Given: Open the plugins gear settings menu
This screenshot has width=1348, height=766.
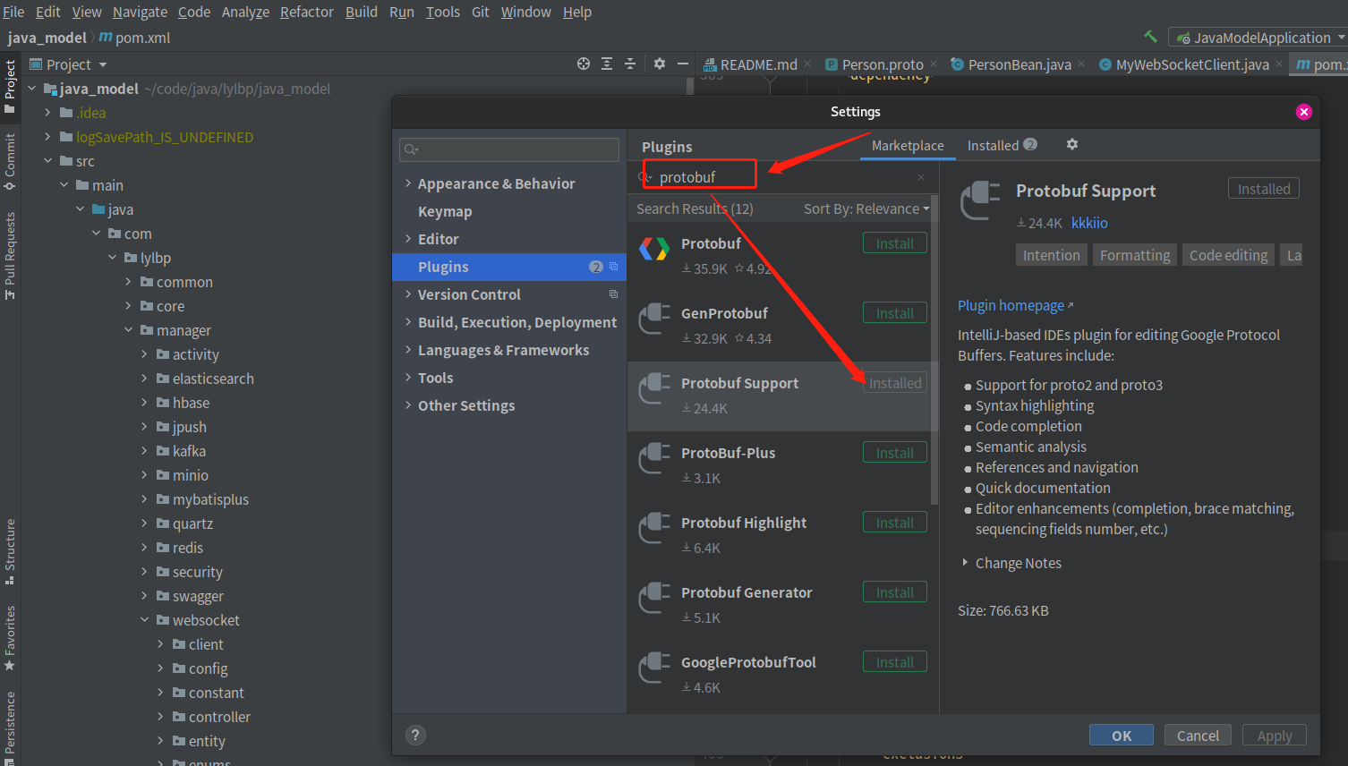Looking at the screenshot, I should click(1072, 144).
